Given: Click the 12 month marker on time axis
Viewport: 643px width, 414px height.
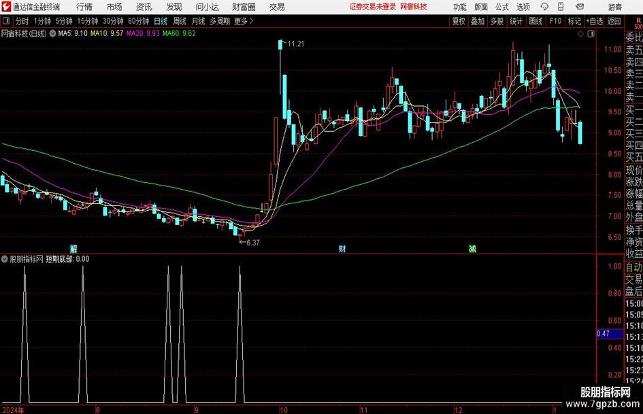Looking at the screenshot, I should point(458,410).
